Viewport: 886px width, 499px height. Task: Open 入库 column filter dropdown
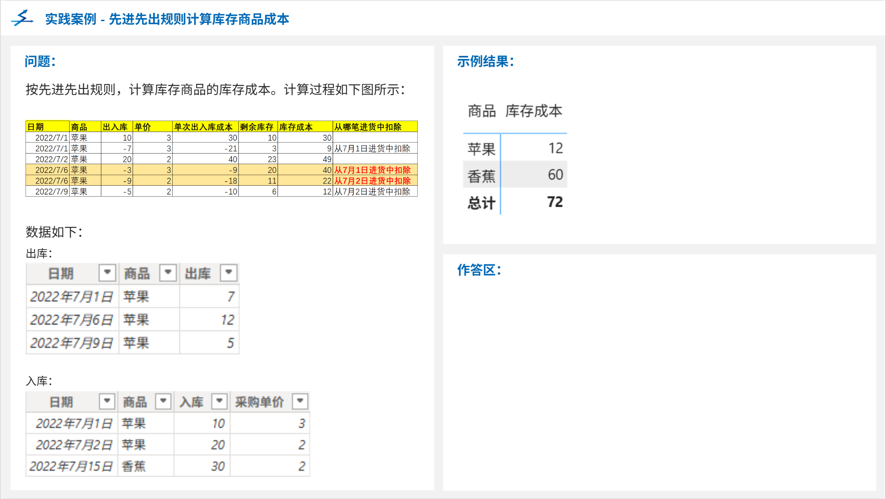(219, 401)
